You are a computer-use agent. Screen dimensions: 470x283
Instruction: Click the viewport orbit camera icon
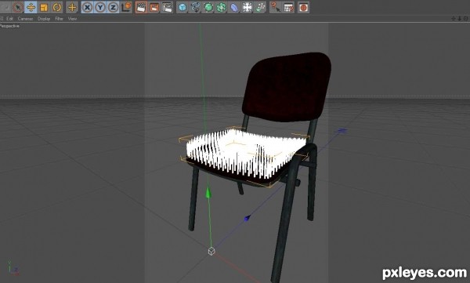(x=465, y=19)
